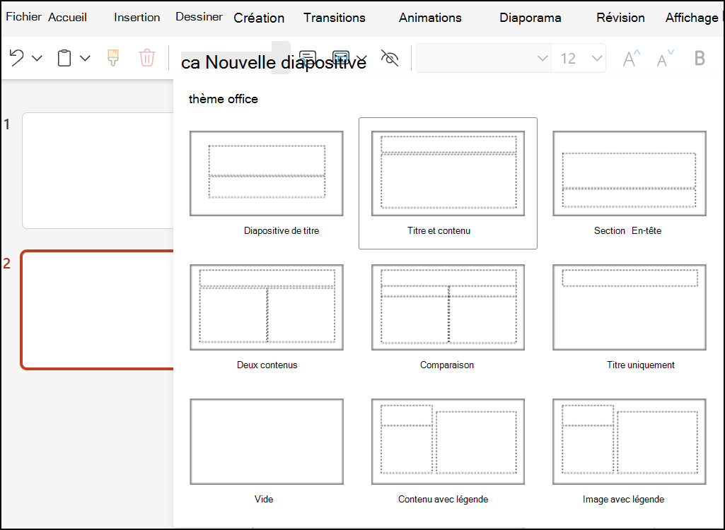Open the Création tab

coord(259,18)
